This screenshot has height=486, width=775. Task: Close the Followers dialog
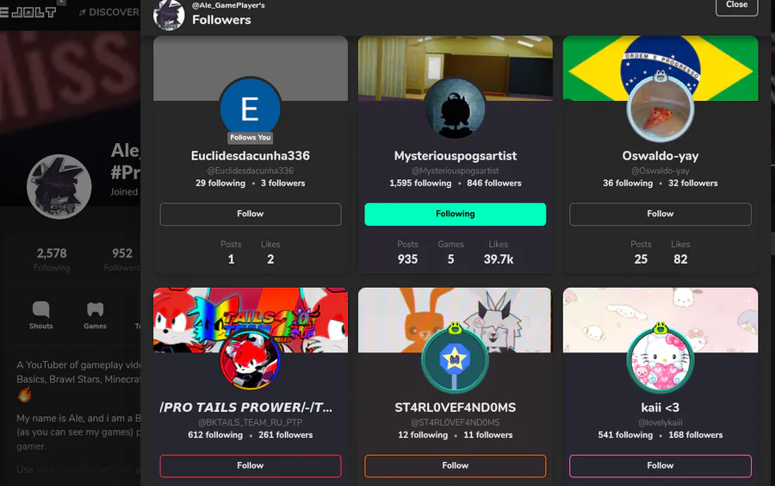click(736, 5)
